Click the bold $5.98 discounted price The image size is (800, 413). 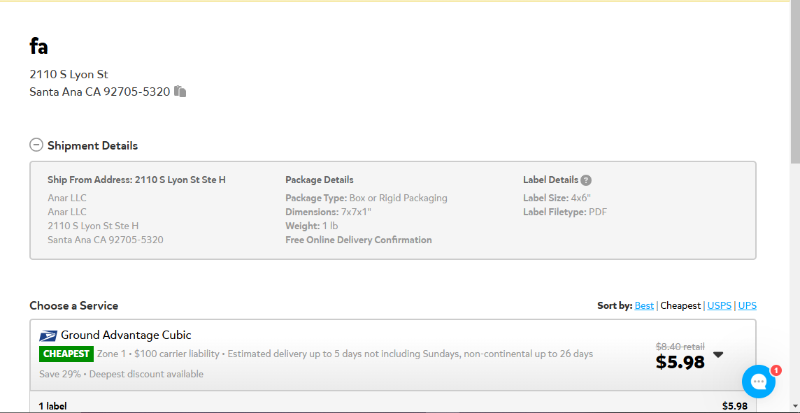pyautogui.click(x=680, y=362)
